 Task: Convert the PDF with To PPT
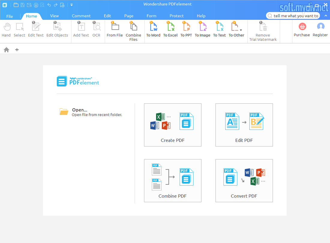coord(186,30)
